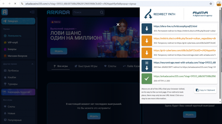The width and height of the screenshot is (222, 124).
Task: Click the address bar URL
Action: [81, 4]
